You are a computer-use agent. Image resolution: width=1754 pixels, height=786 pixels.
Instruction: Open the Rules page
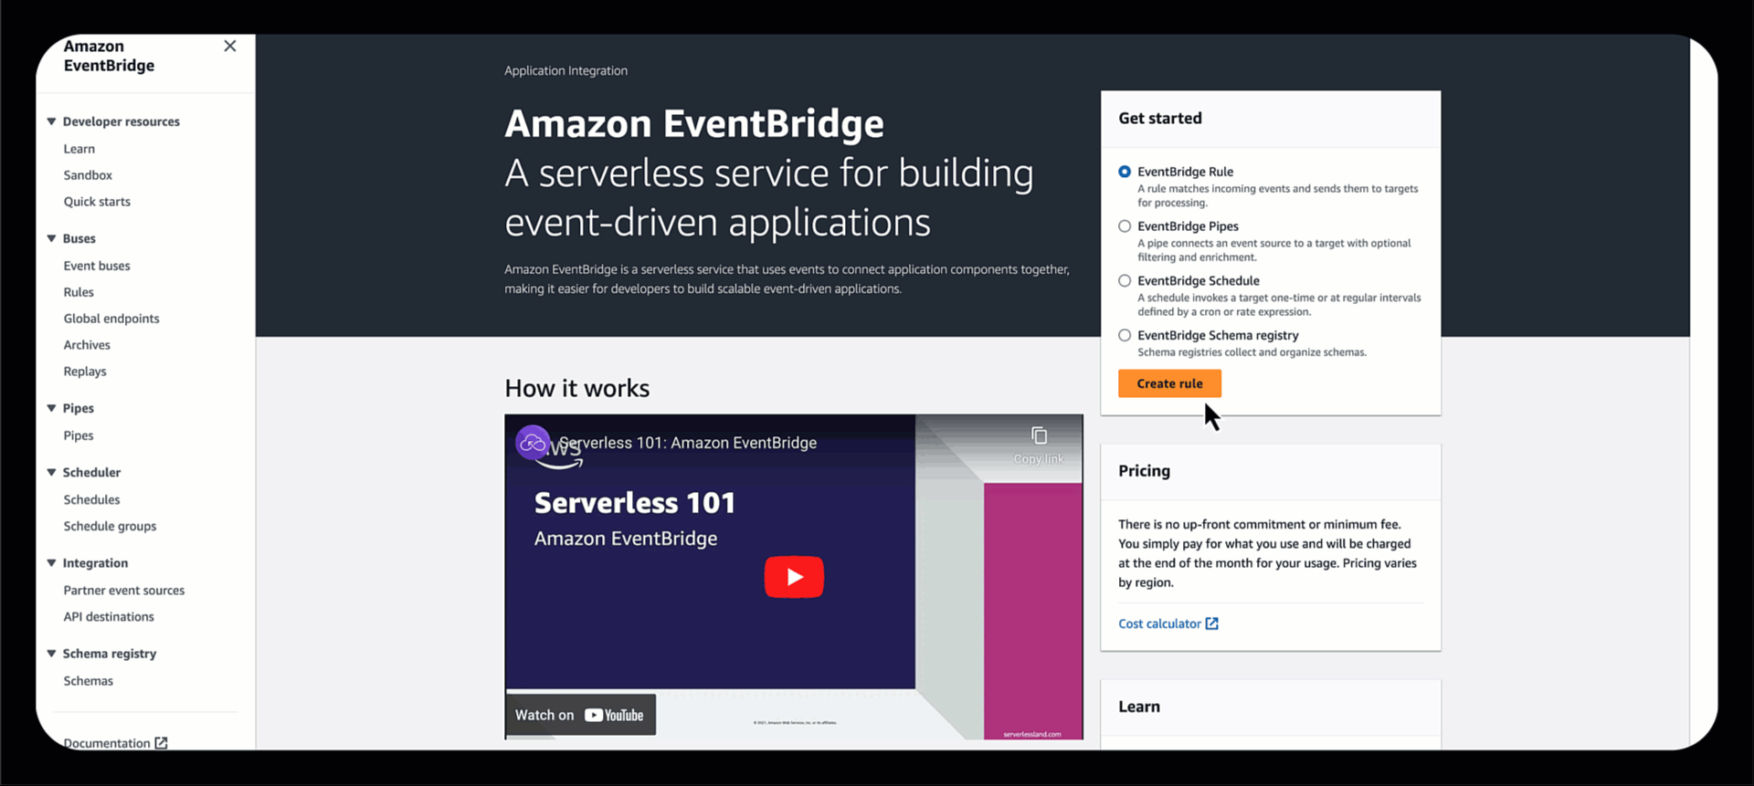pyautogui.click(x=79, y=292)
